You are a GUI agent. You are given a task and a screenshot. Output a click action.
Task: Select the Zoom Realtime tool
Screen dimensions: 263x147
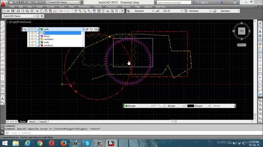tap(80, 11)
